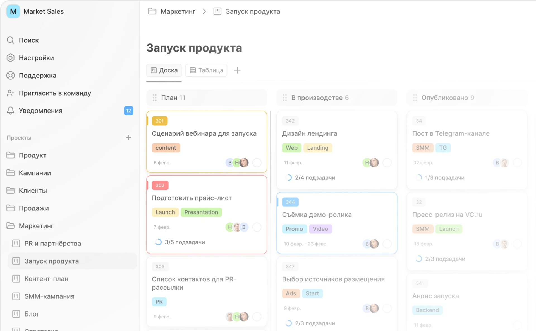Open Съёмка демо-ролика task card
This screenshot has height=331, width=536.
tap(337, 223)
